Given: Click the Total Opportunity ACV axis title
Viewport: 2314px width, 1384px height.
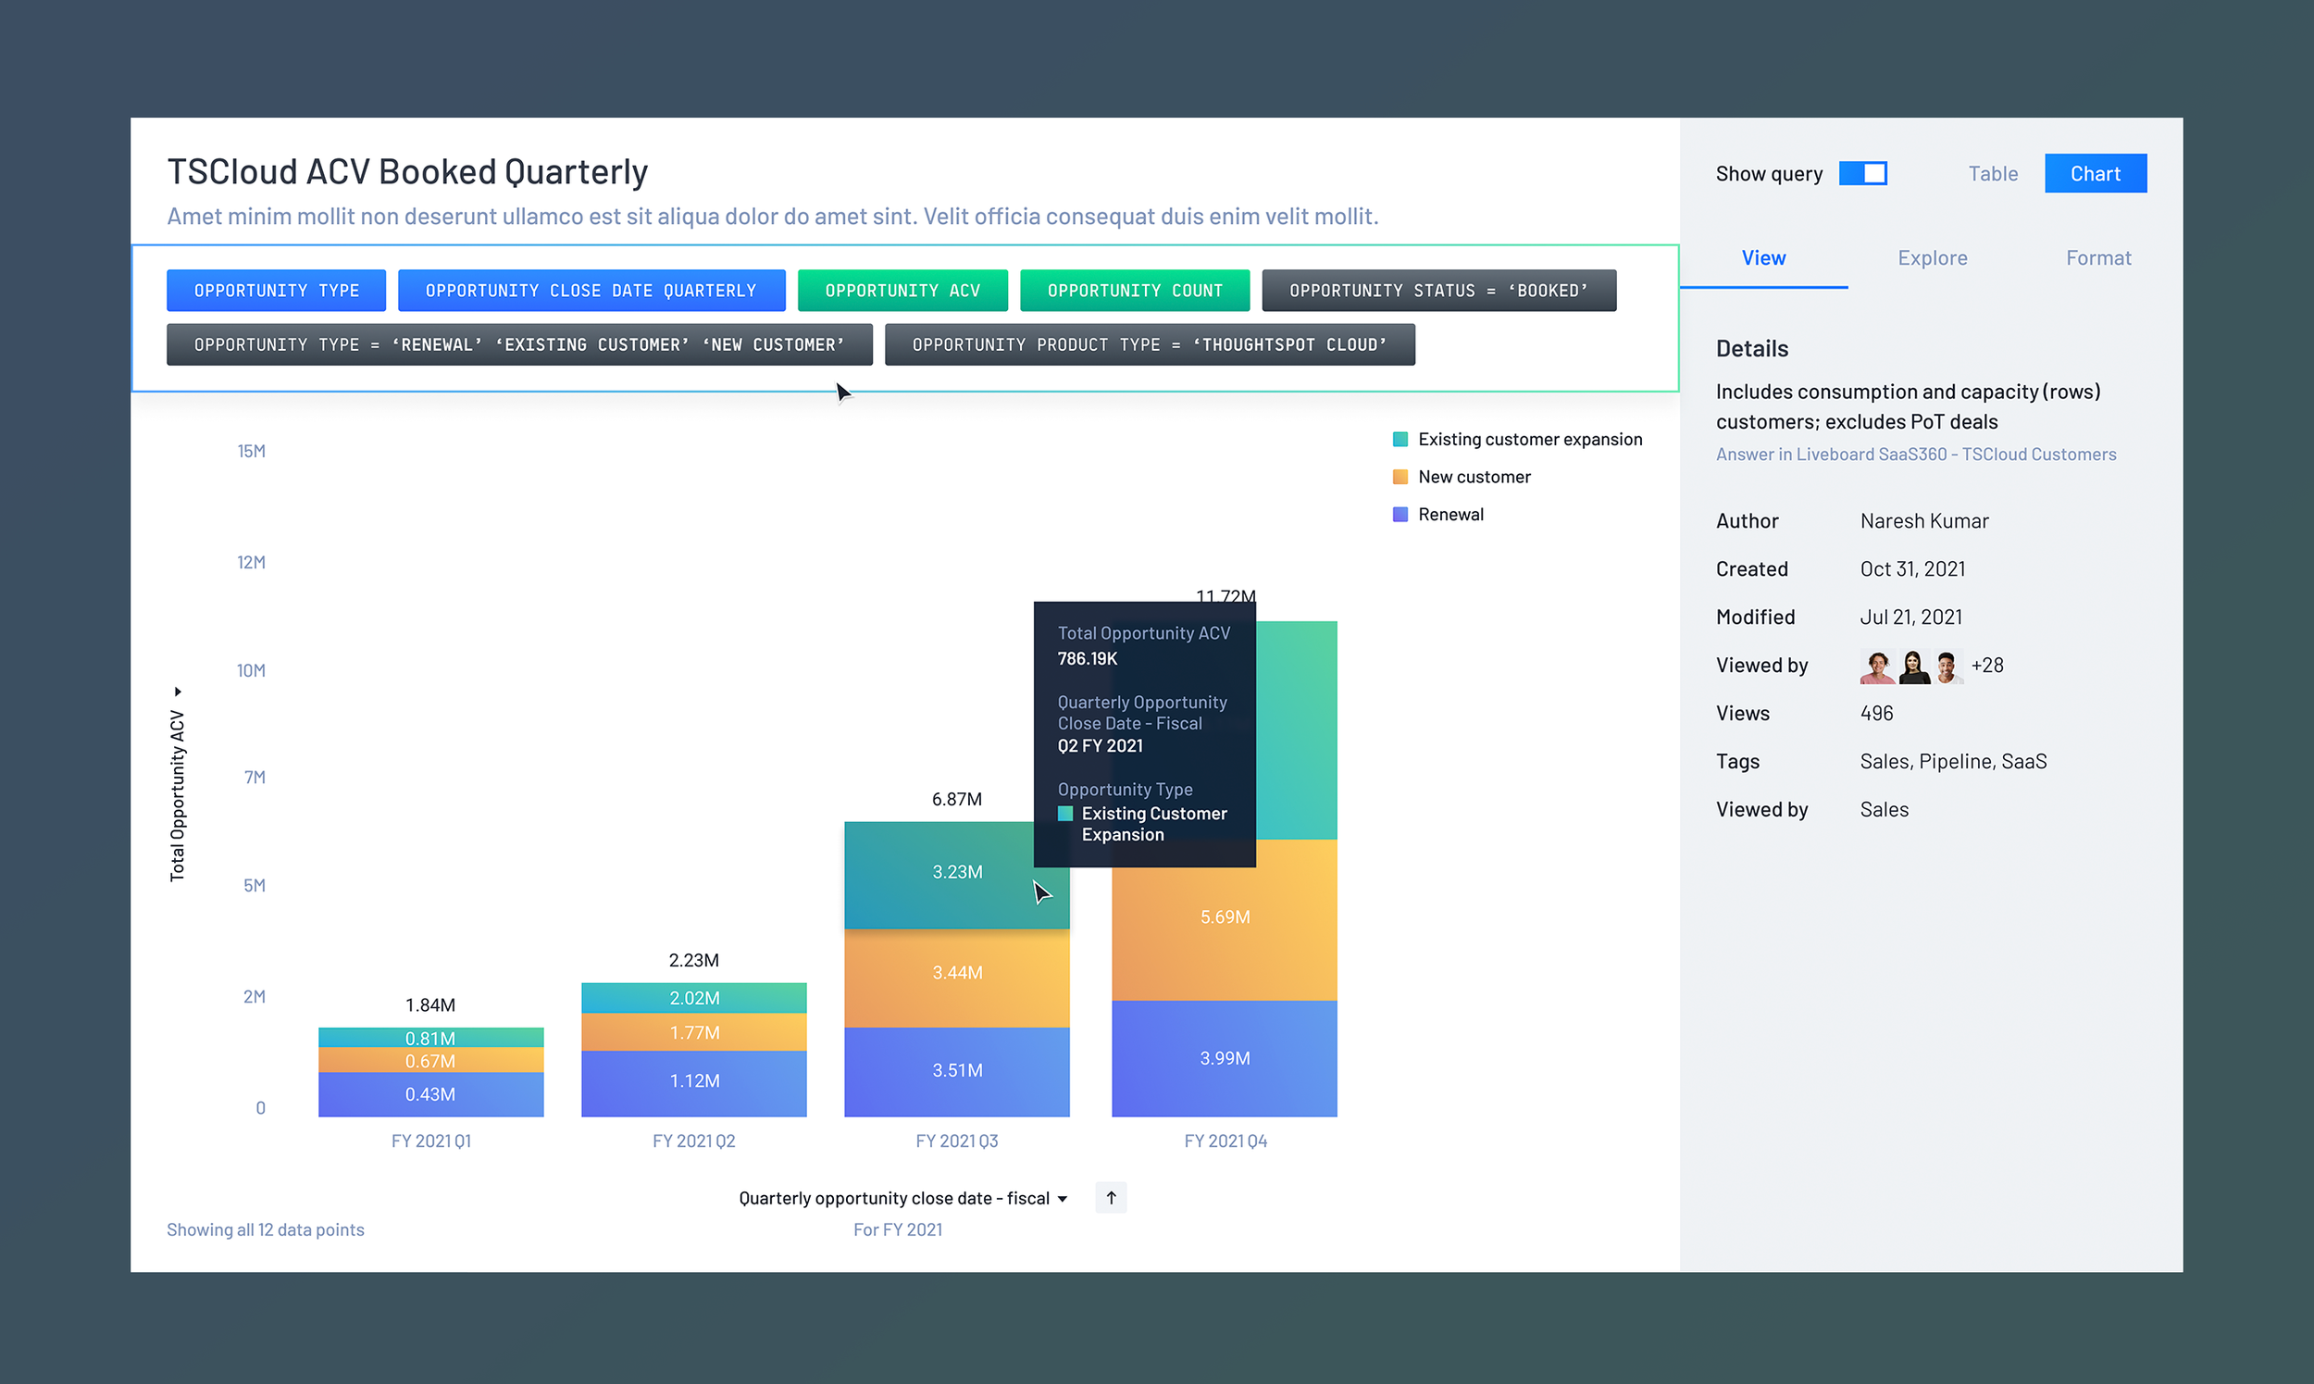Looking at the screenshot, I should [x=177, y=795].
